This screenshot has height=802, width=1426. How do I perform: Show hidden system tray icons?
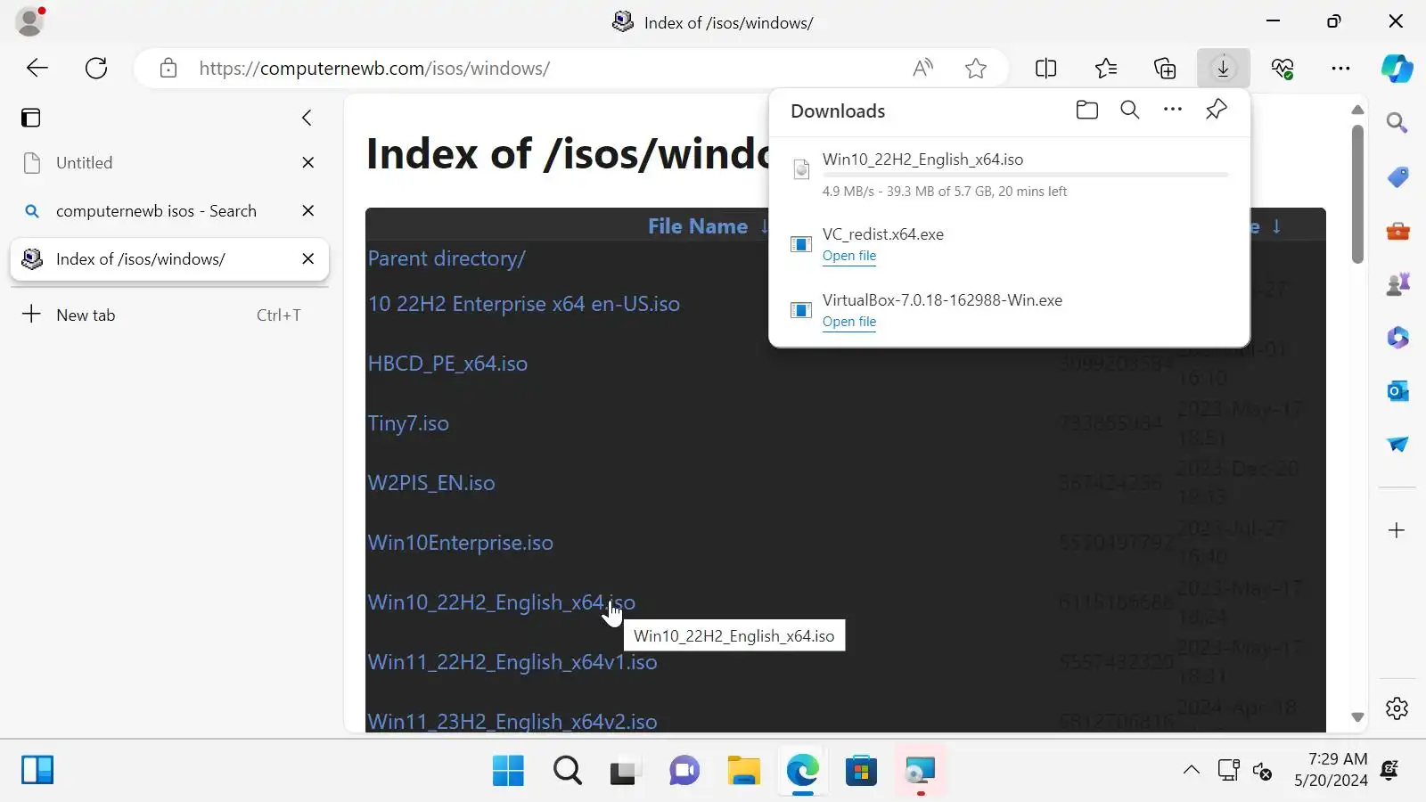click(1191, 771)
